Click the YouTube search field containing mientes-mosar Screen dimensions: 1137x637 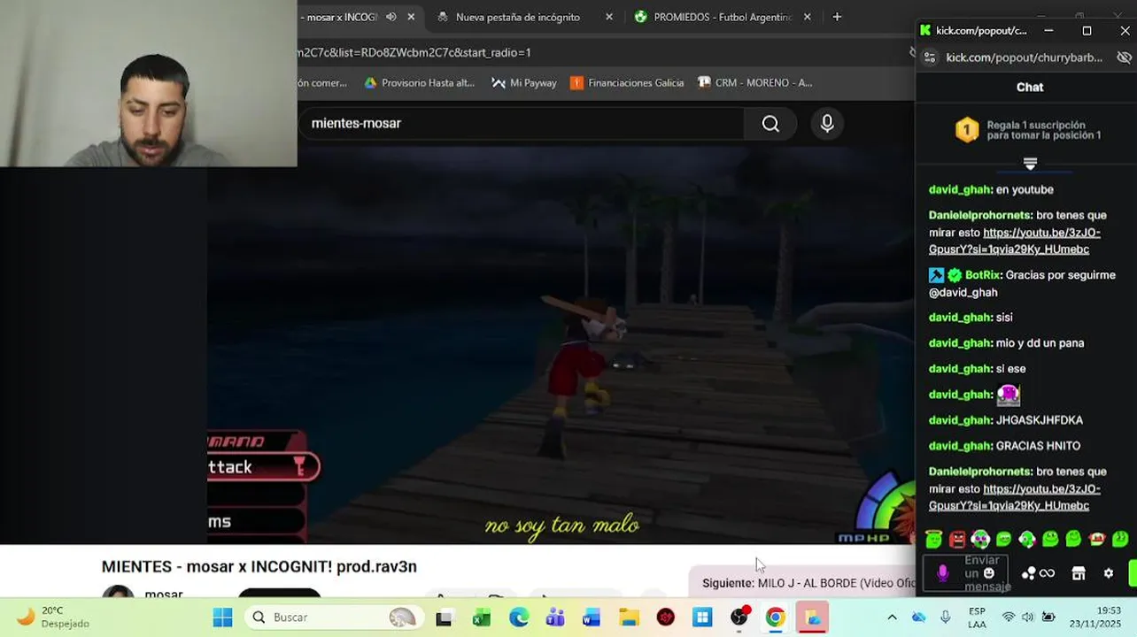(521, 124)
